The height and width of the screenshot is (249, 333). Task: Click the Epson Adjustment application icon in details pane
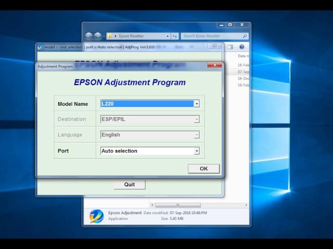coord(97,216)
